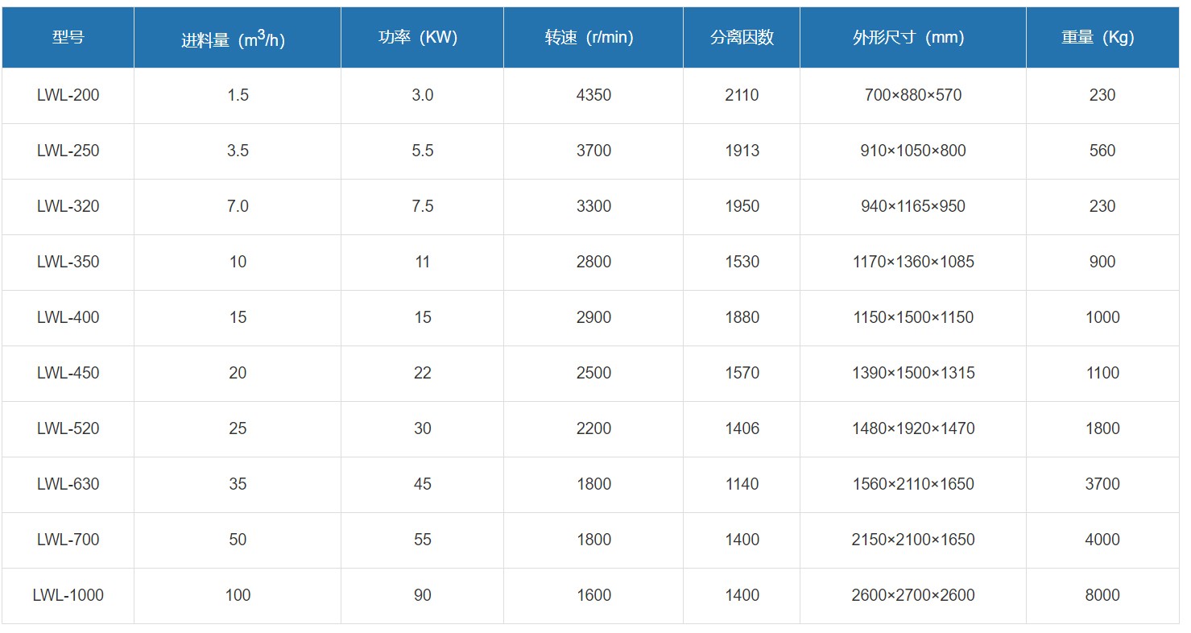Screen dimensions: 1191x633
Task: Select the LWL-320 model cell
Action: (68, 206)
